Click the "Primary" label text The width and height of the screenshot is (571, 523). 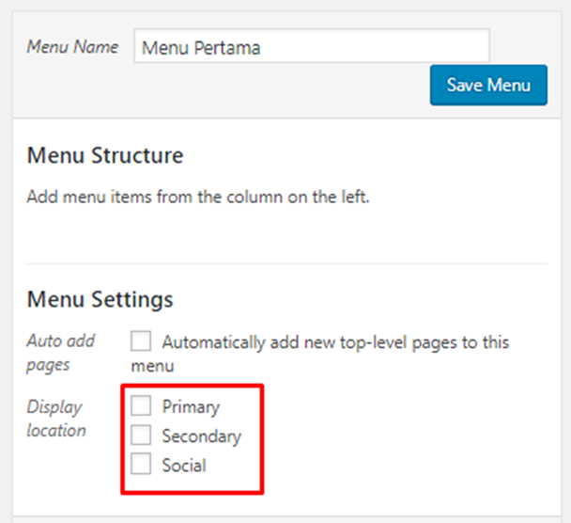point(191,407)
